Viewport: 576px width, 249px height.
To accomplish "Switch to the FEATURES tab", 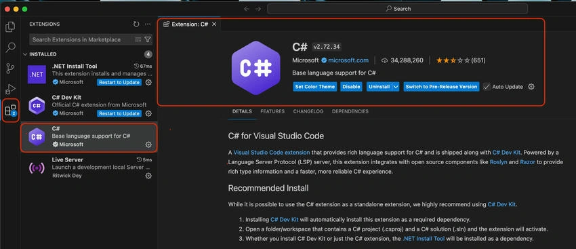I will (x=272, y=111).
